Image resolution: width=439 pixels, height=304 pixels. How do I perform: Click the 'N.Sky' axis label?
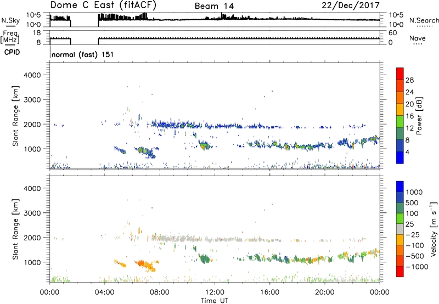tap(10, 20)
